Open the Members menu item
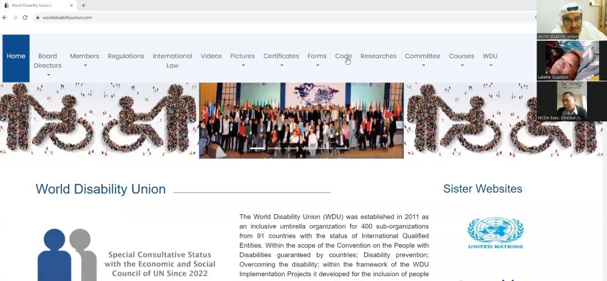Image resolution: width=607 pixels, height=281 pixels. (84, 56)
